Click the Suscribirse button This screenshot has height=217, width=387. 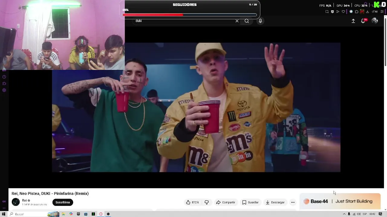coord(63,202)
